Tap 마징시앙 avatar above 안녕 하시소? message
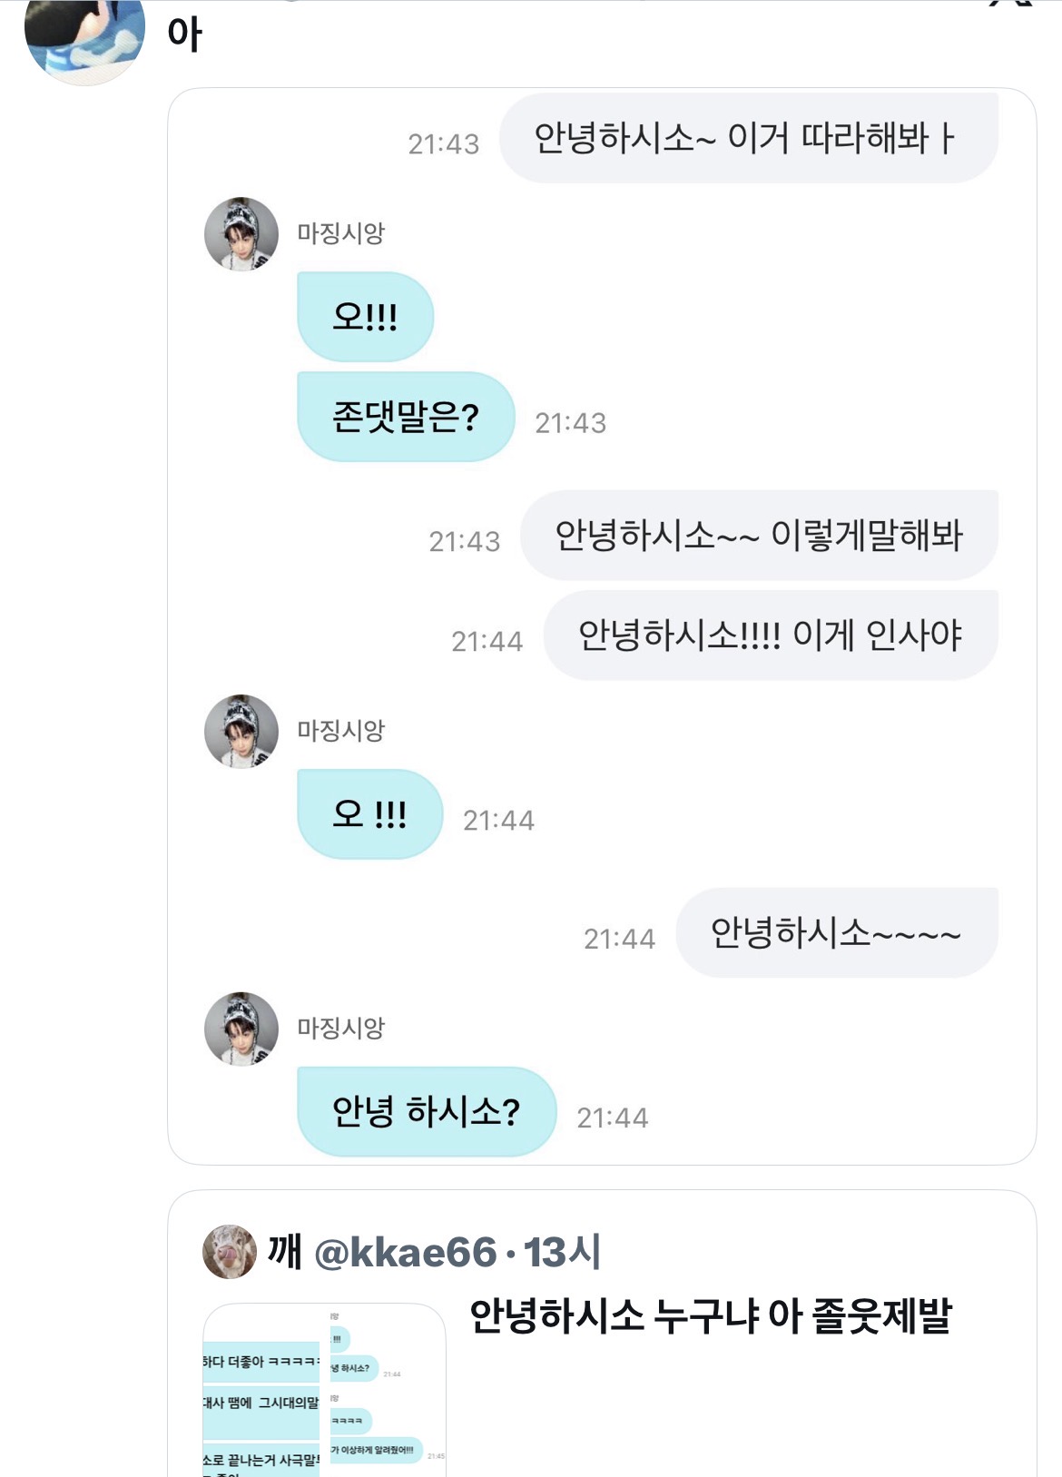The width and height of the screenshot is (1062, 1477). [241, 1029]
